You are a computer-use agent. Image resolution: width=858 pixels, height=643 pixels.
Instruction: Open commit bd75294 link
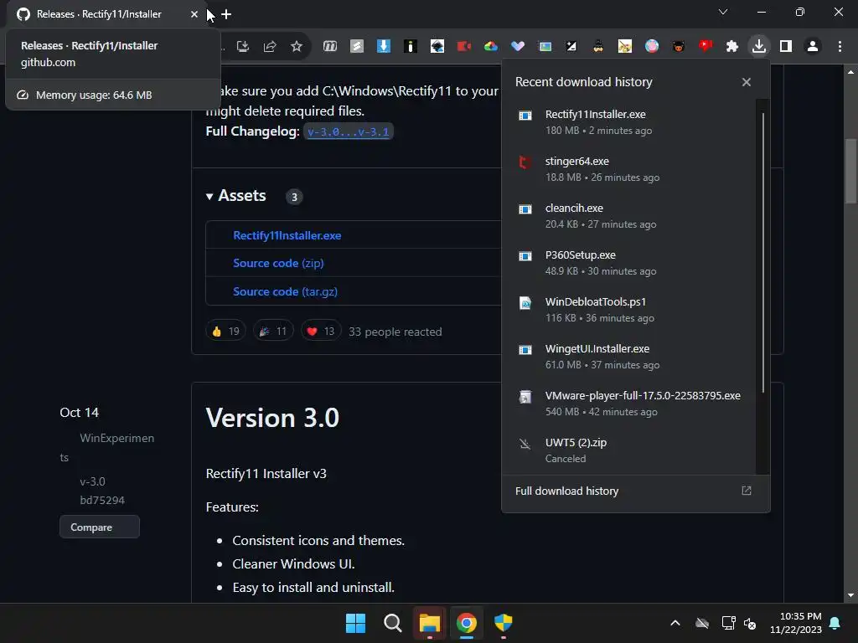point(102,501)
